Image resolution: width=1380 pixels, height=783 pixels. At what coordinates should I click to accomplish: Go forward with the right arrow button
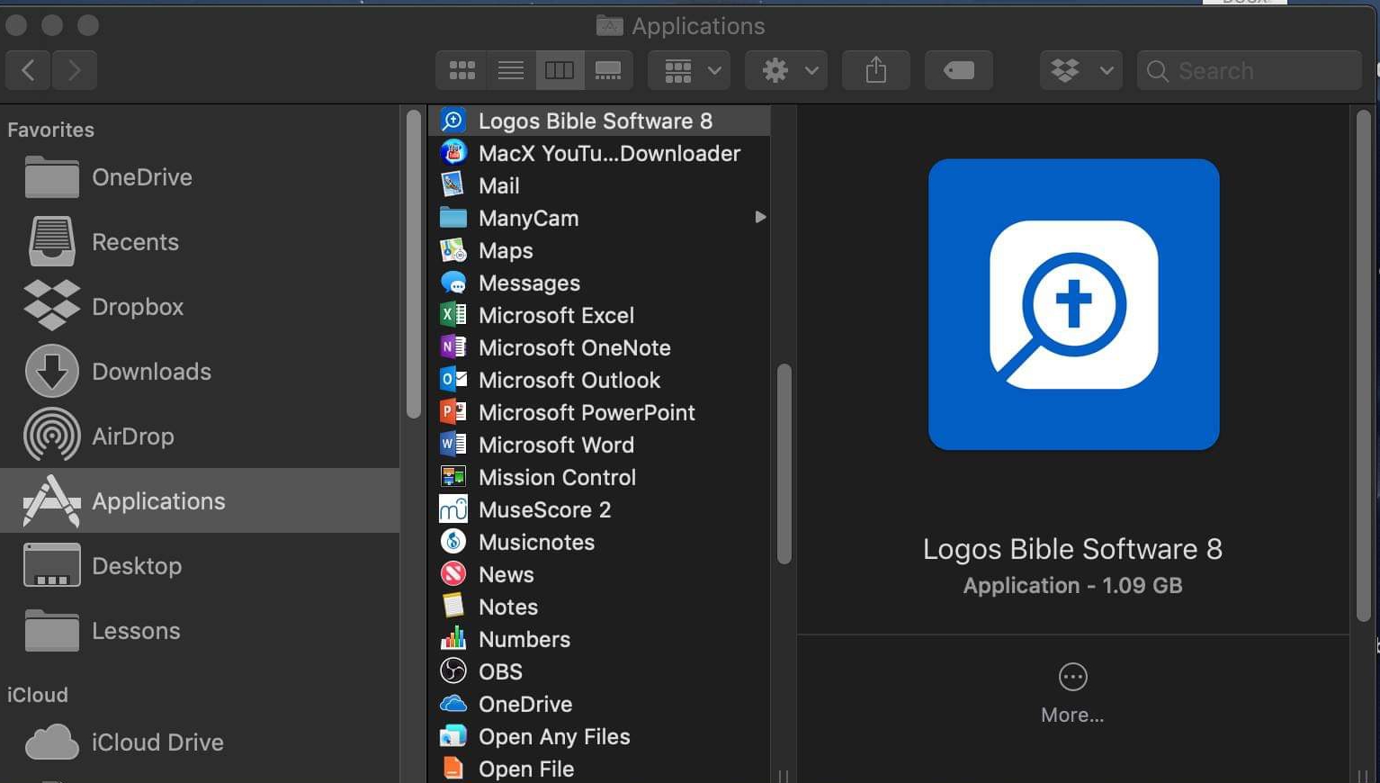75,70
